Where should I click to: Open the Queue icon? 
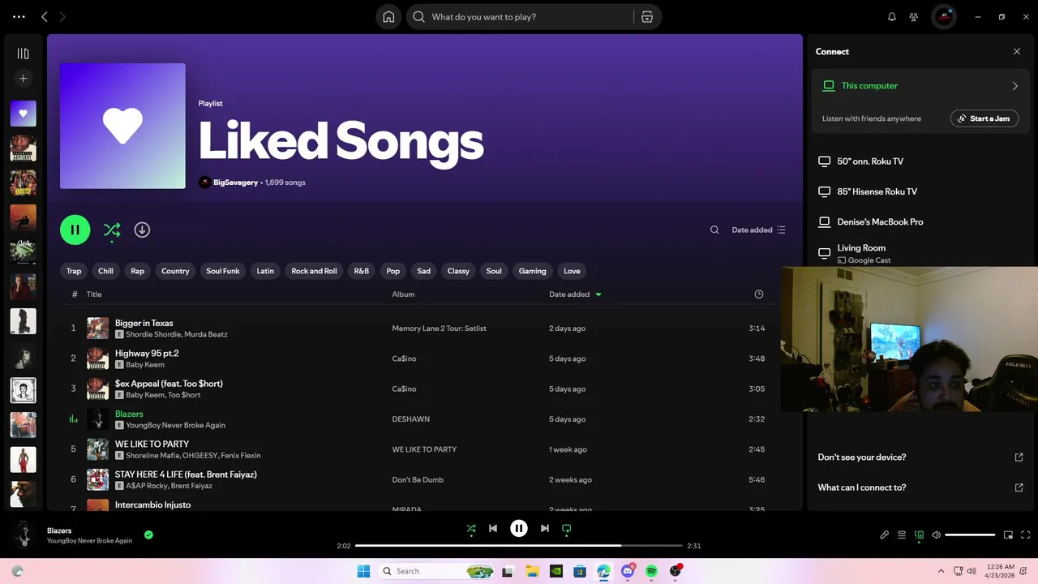pos(902,535)
